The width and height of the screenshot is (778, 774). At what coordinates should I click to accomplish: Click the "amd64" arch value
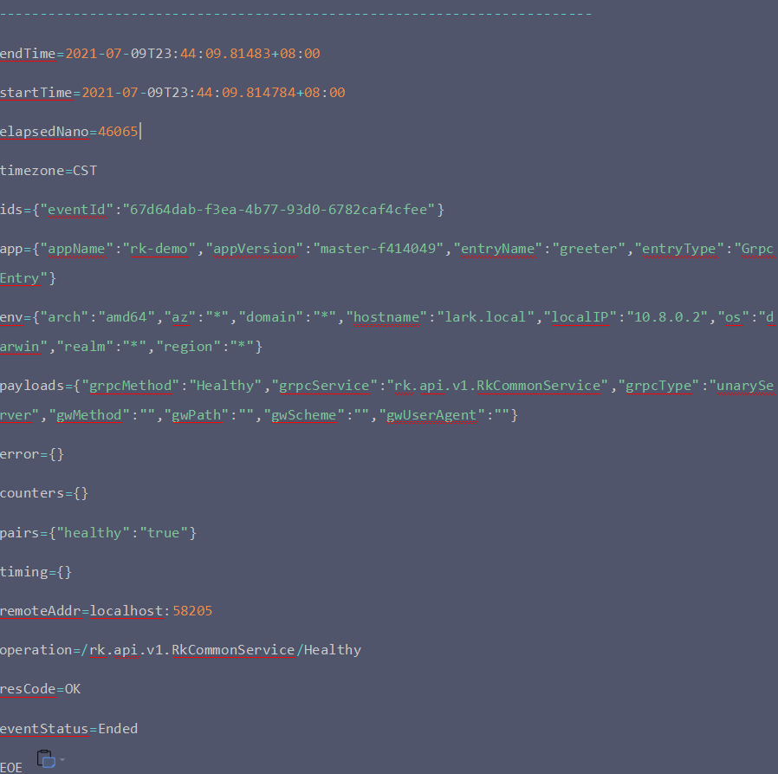tap(126, 317)
